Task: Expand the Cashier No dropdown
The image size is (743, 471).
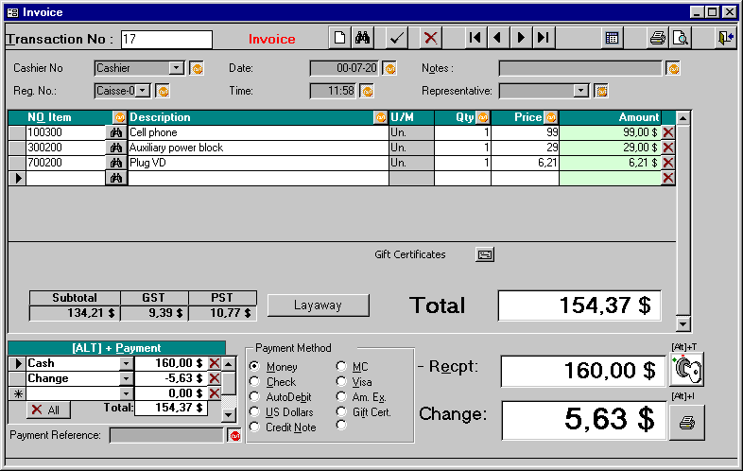Action: (x=176, y=68)
